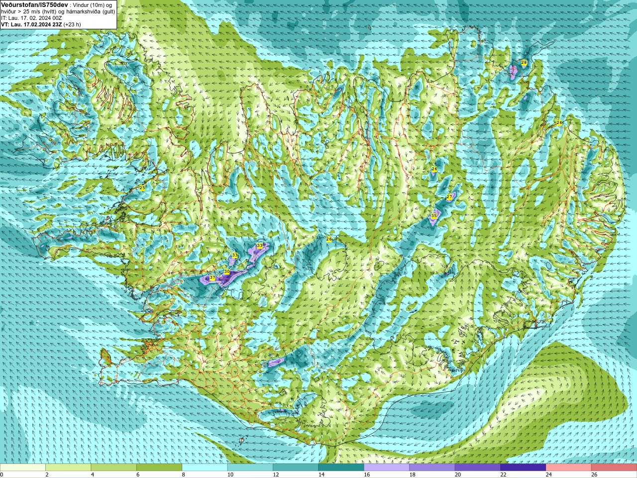Viewport: 637px width, 478px height.
Task: Click the legend scale tick label "14"
Action: 321,475
